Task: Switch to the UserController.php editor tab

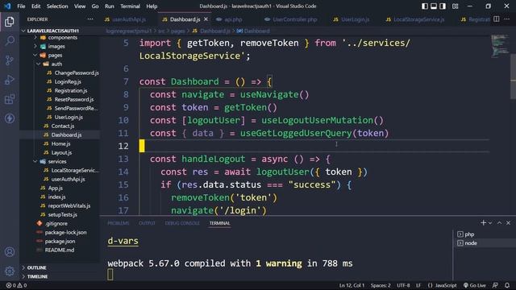Action: click(x=295, y=19)
